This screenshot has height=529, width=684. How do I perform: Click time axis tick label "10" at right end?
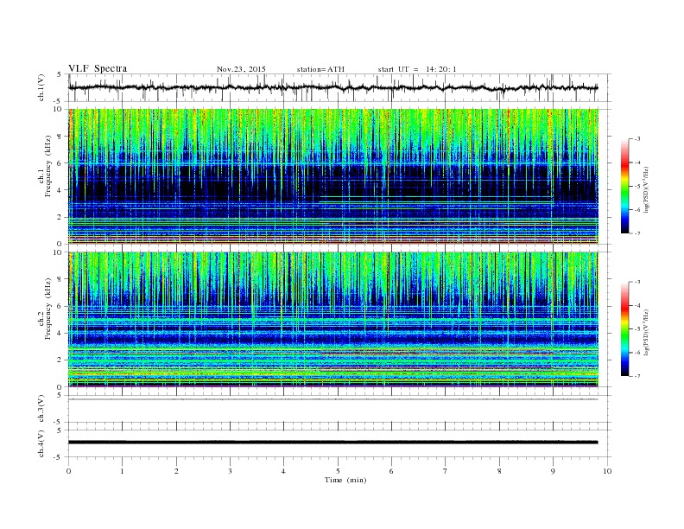(x=607, y=471)
